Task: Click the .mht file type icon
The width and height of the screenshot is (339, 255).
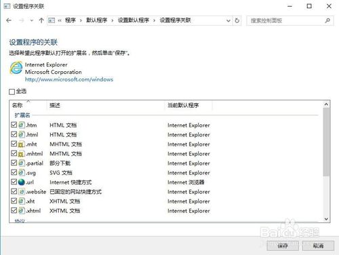Action: tap(22, 144)
